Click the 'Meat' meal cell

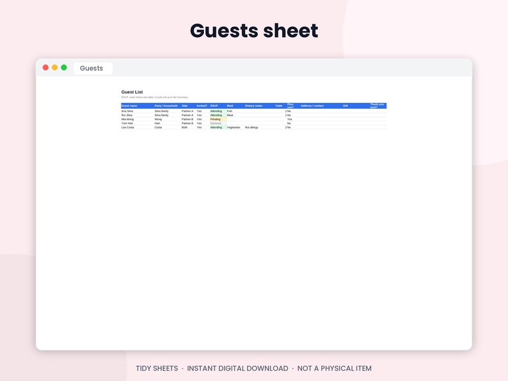point(230,115)
